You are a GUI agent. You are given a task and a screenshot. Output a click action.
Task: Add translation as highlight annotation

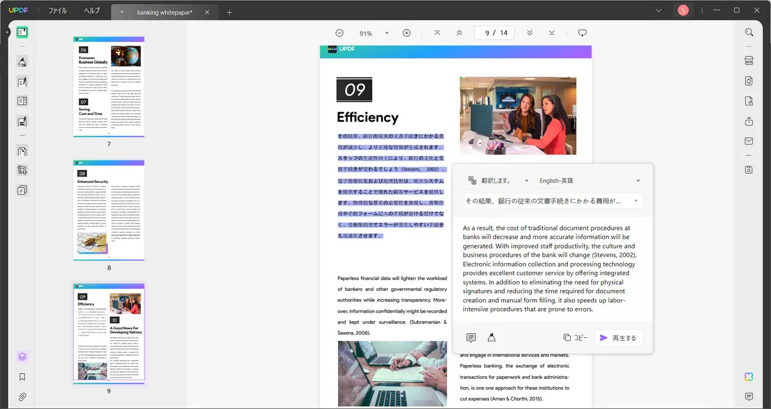(x=492, y=338)
